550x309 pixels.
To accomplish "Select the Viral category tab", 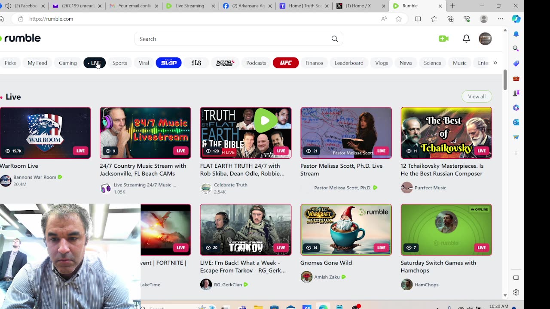I will [144, 63].
